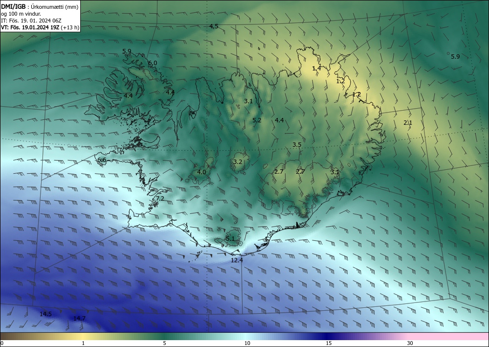
Task: Click the 6.0 precipitable water value
Action: (153, 63)
